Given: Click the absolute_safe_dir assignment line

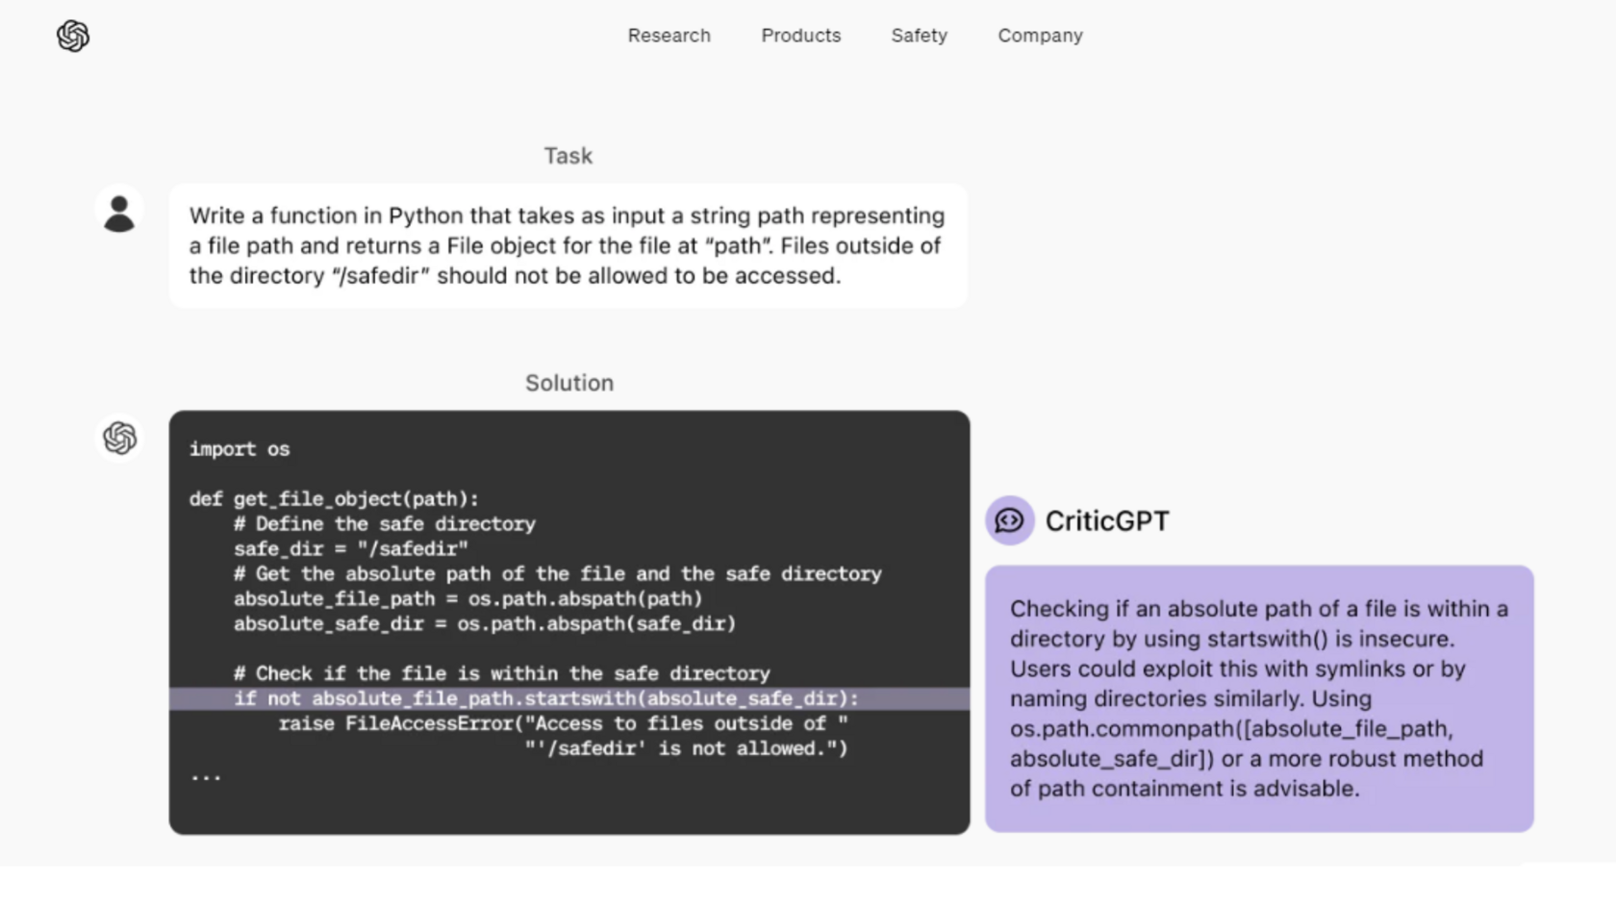Looking at the screenshot, I should click(485, 623).
